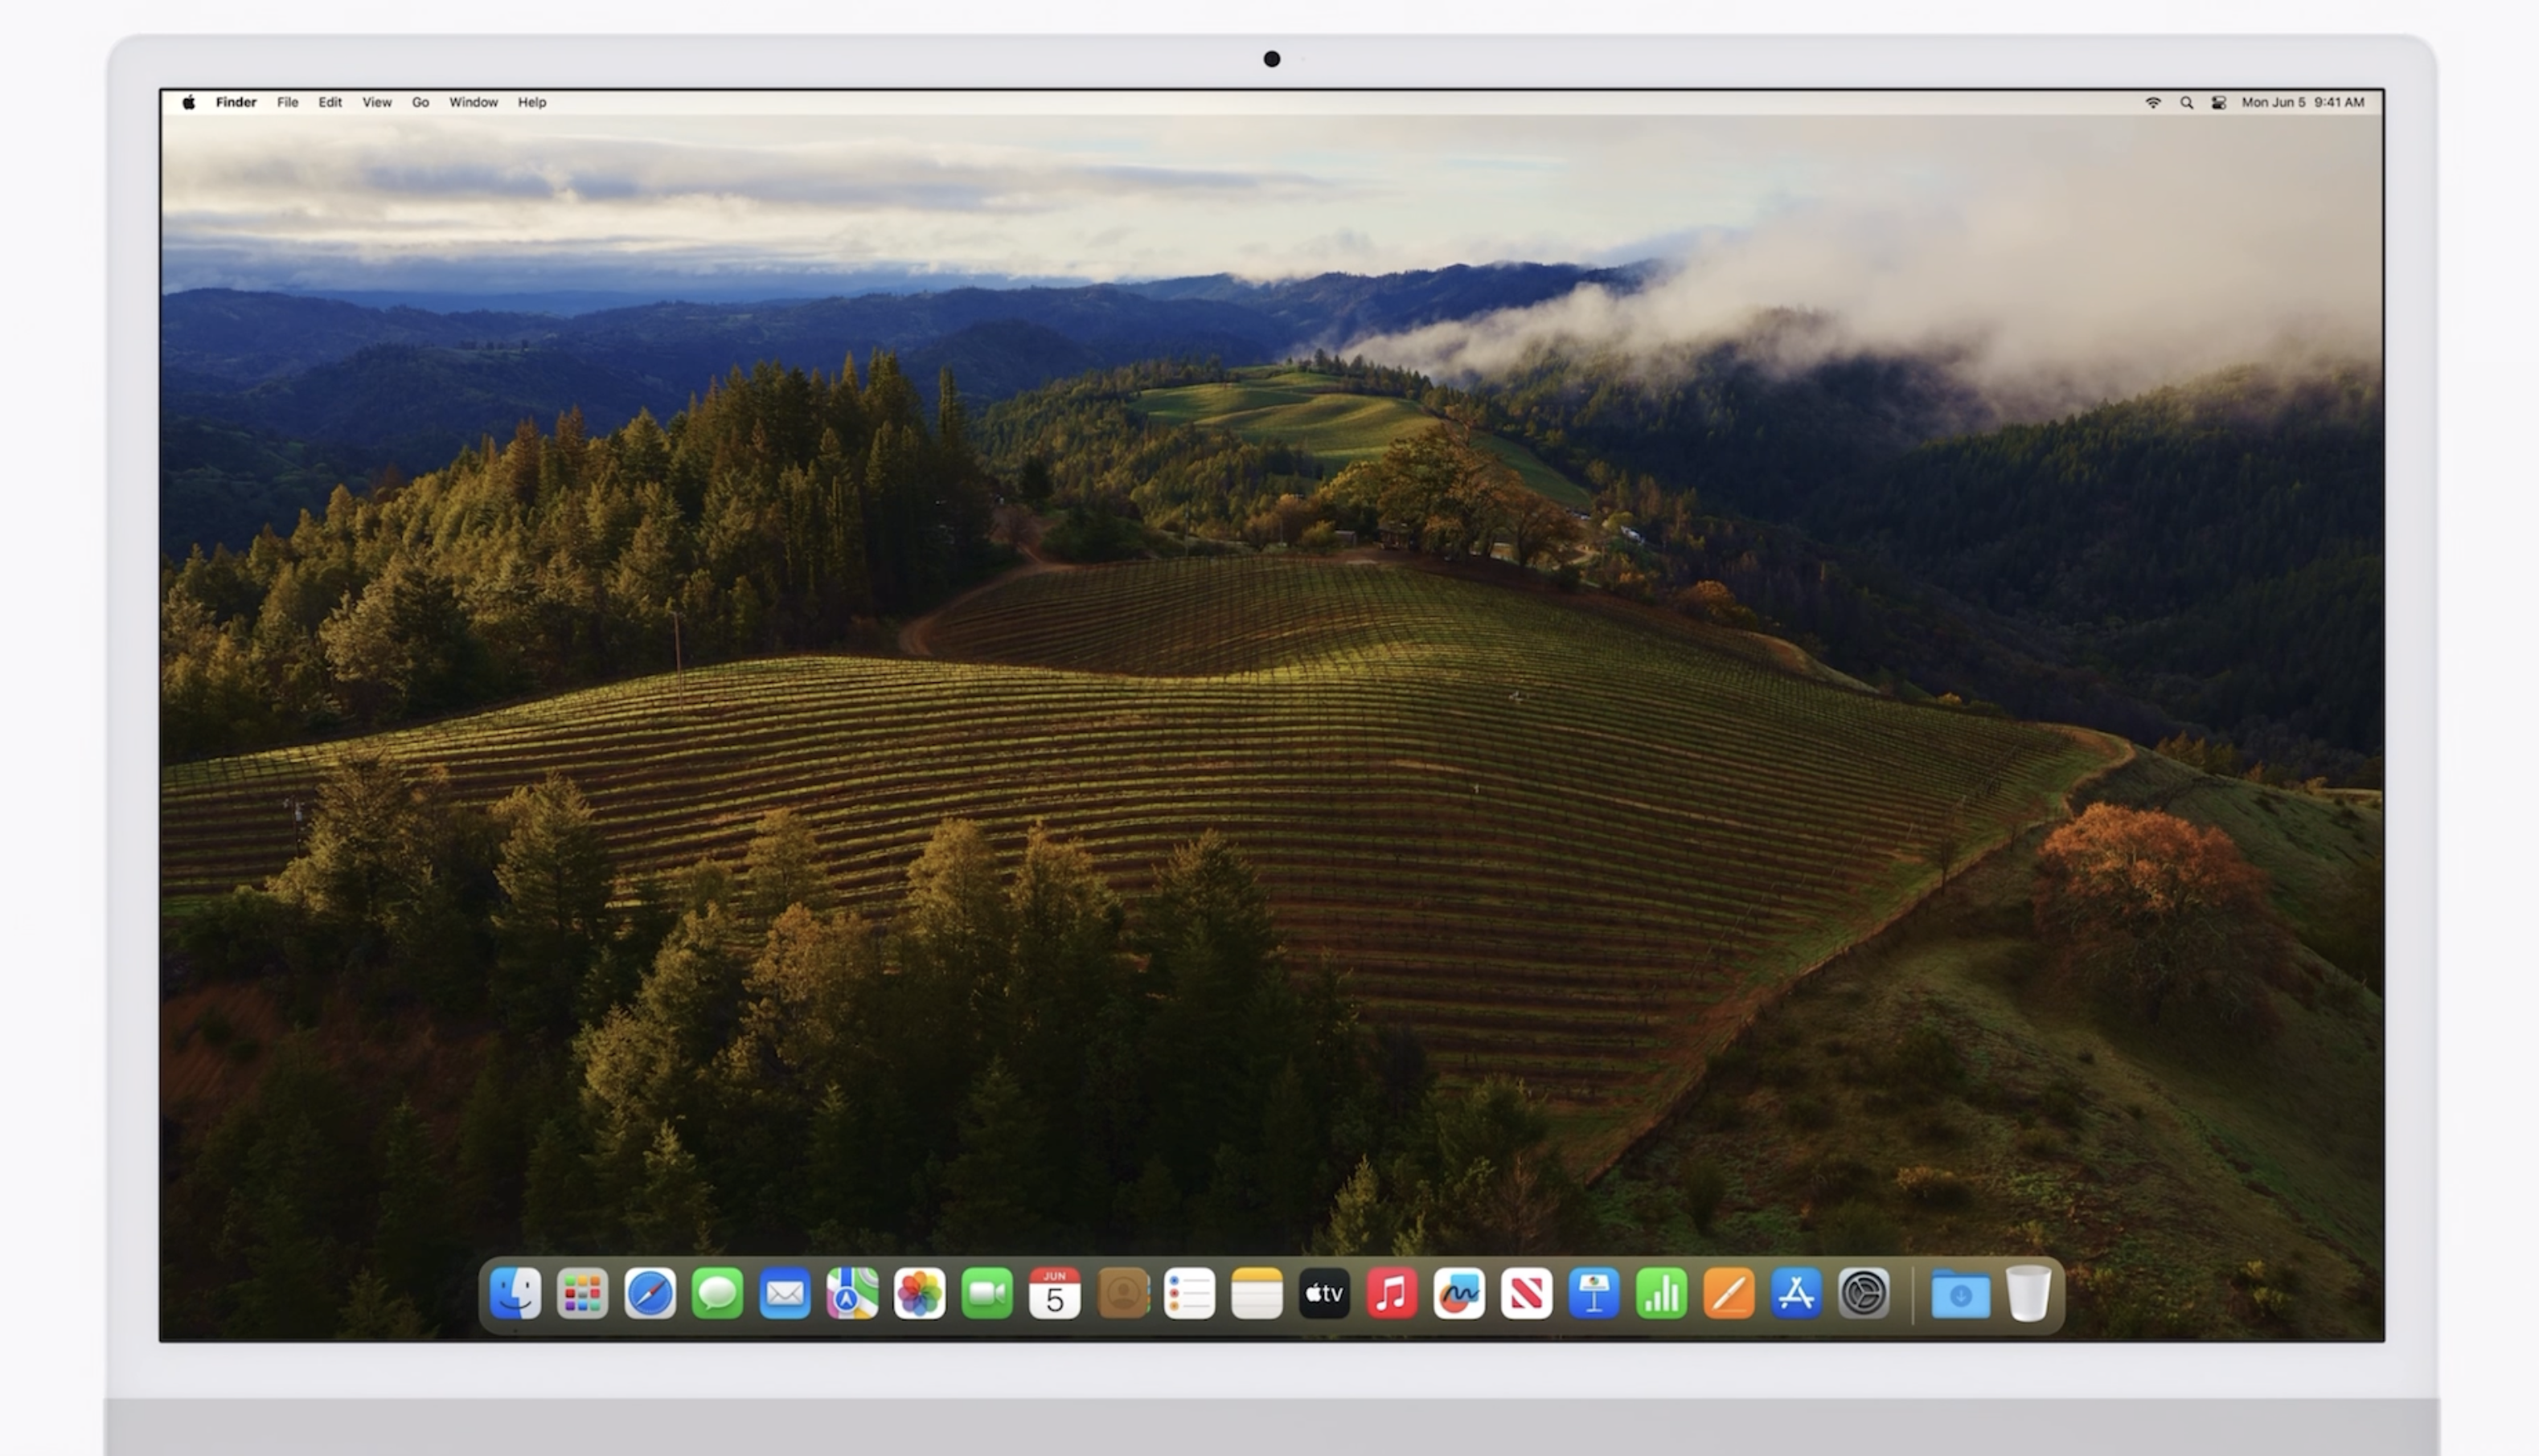Launch FaceTime from the Dock
This screenshot has width=2539, height=1456.
[x=986, y=1294]
